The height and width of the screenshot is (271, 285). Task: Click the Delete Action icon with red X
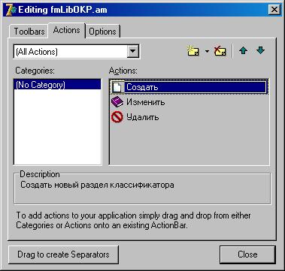[x=220, y=51]
